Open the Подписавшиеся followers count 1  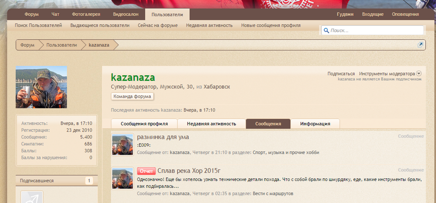(x=89, y=181)
